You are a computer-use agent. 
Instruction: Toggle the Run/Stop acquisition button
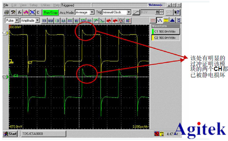click(x=51, y=13)
